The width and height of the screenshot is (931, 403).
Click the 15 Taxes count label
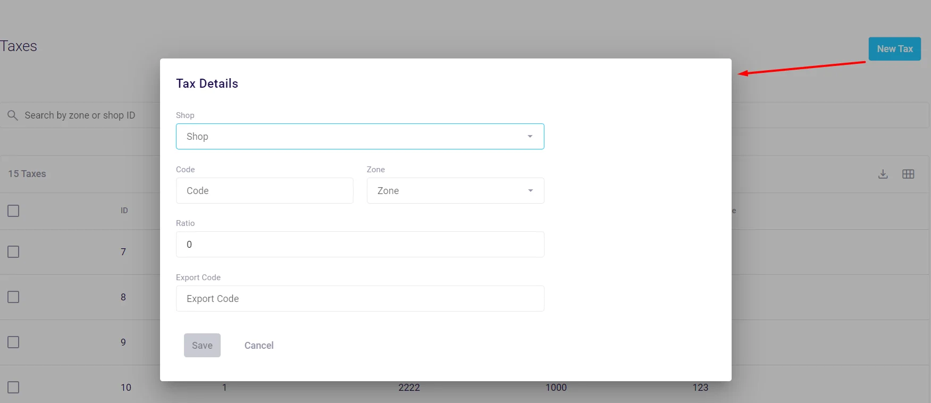[27, 174]
